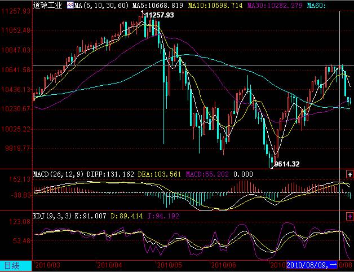Viewport: 354px width, 272px height.
Task: Expand the KDJ panel with plus button
Action: point(349,217)
